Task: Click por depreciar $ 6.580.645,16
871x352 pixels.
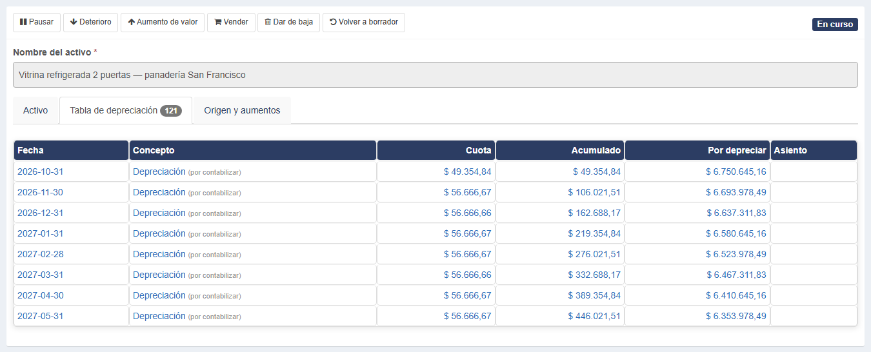Action: 736,233
